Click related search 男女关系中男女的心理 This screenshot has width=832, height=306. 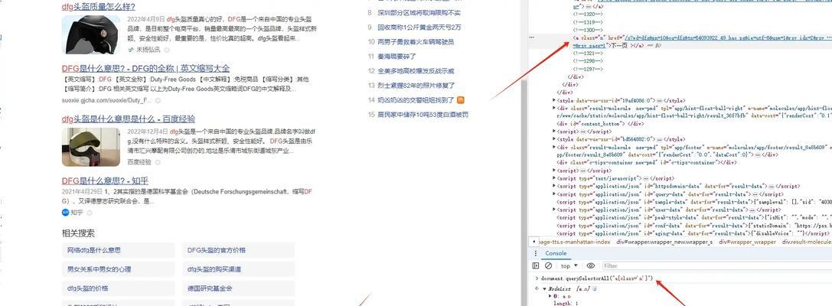[119, 269]
